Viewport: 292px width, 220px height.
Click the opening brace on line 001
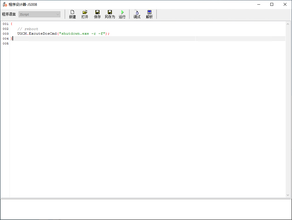[x=12, y=24]
